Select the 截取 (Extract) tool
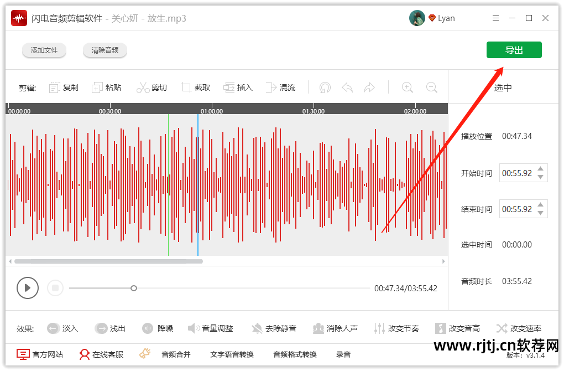The height and width of the screenshot is (371, 564). pyautogui.click(x=195, y=87)
